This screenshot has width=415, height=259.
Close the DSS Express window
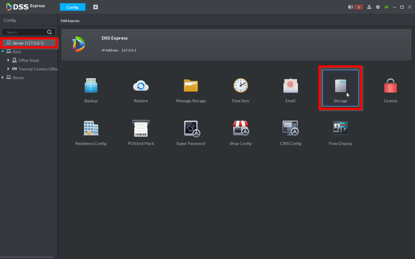tap(409, 7)
